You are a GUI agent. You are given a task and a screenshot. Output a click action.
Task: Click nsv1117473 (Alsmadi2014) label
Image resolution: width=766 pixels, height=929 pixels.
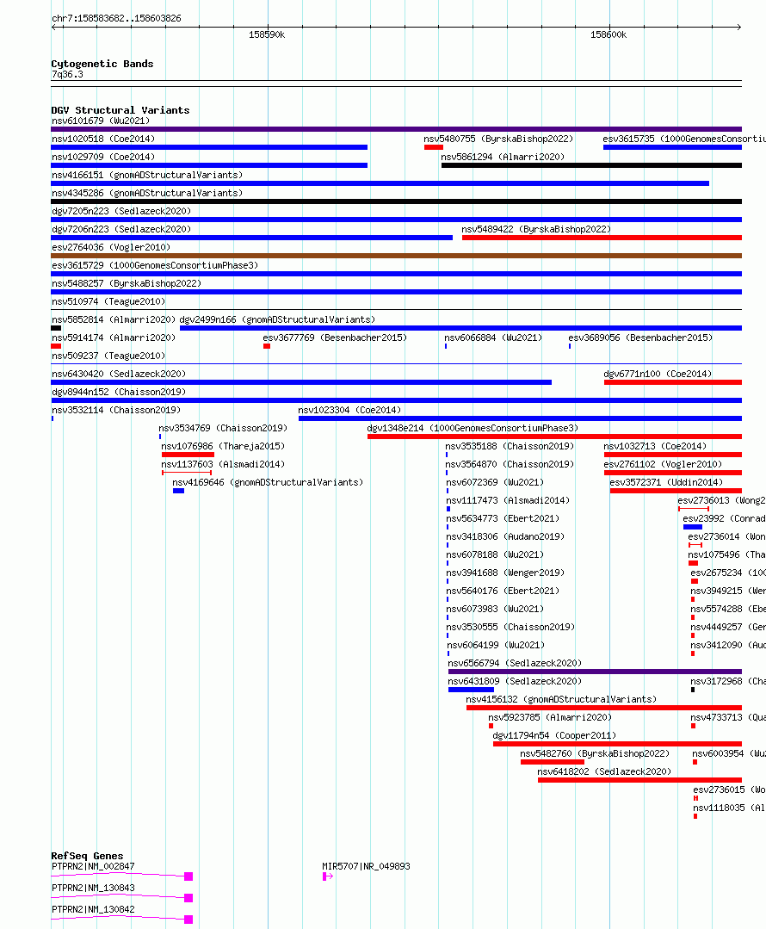pyautogui.click(x=508, y=500)
